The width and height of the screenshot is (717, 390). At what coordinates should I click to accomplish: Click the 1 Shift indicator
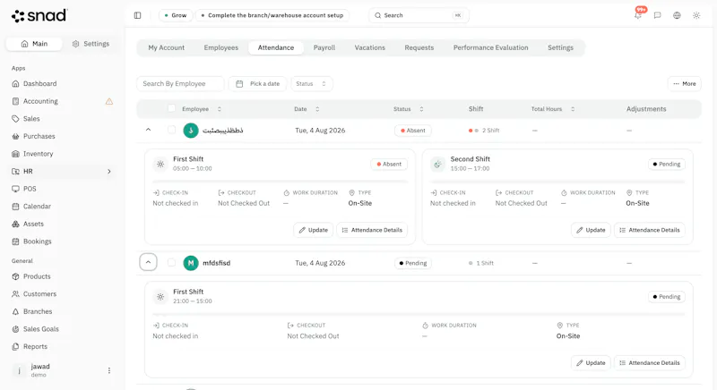(481, 263)
